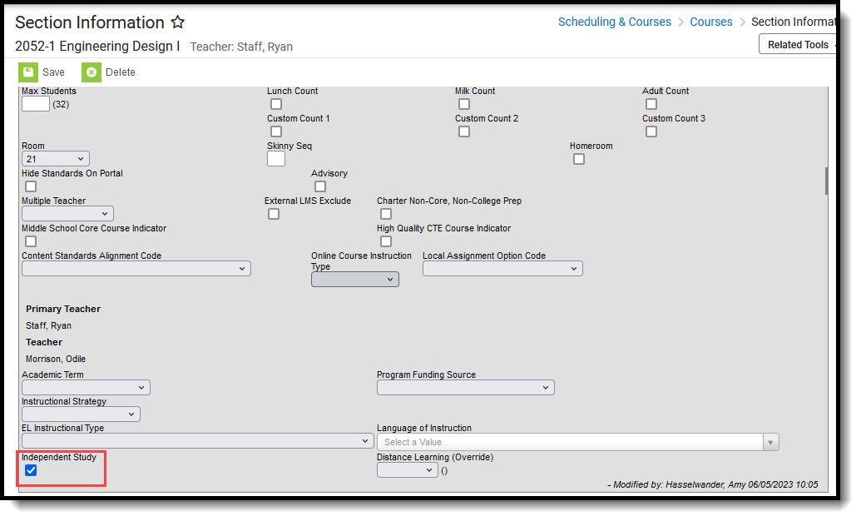The image size is (861, 521).
Task: Toggle the Advisory checkbox
Action: pos(320,186)
